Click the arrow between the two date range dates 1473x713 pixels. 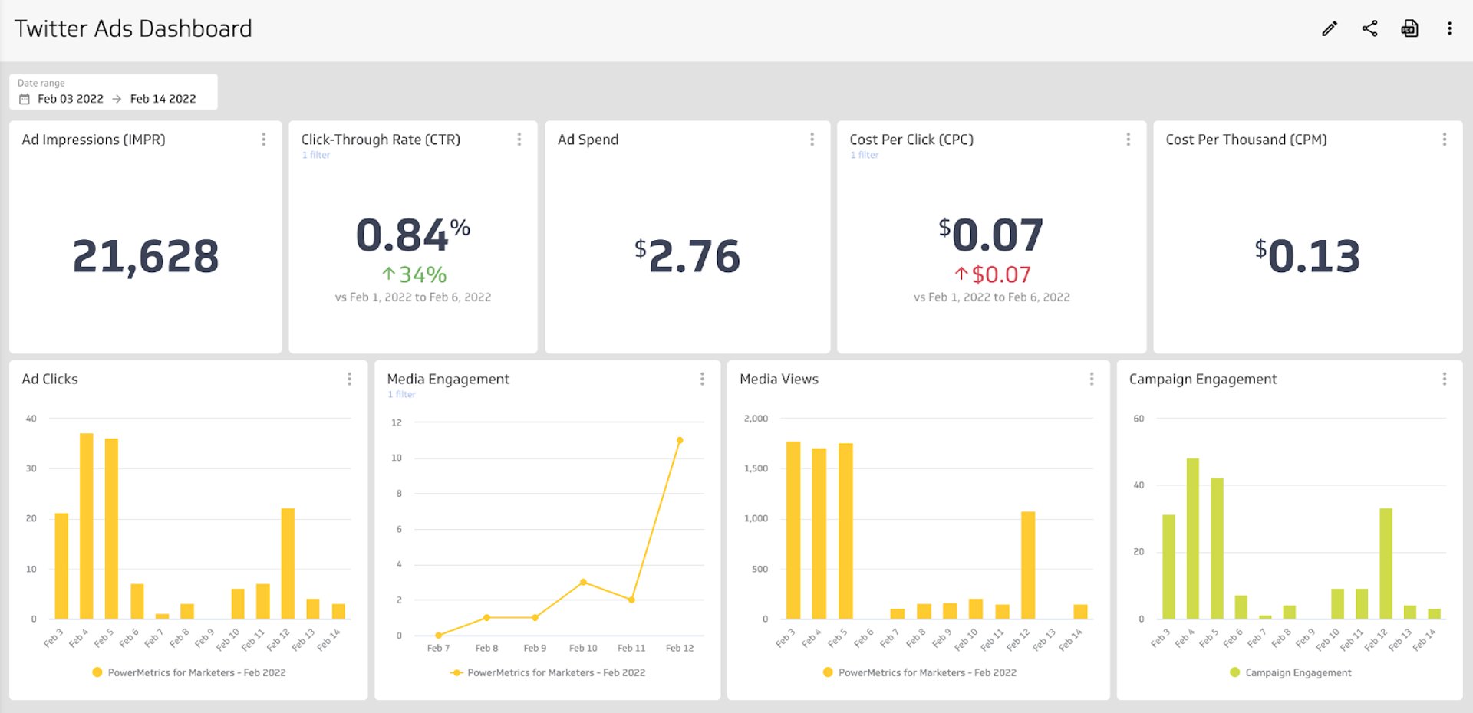[x=117, y=98]
